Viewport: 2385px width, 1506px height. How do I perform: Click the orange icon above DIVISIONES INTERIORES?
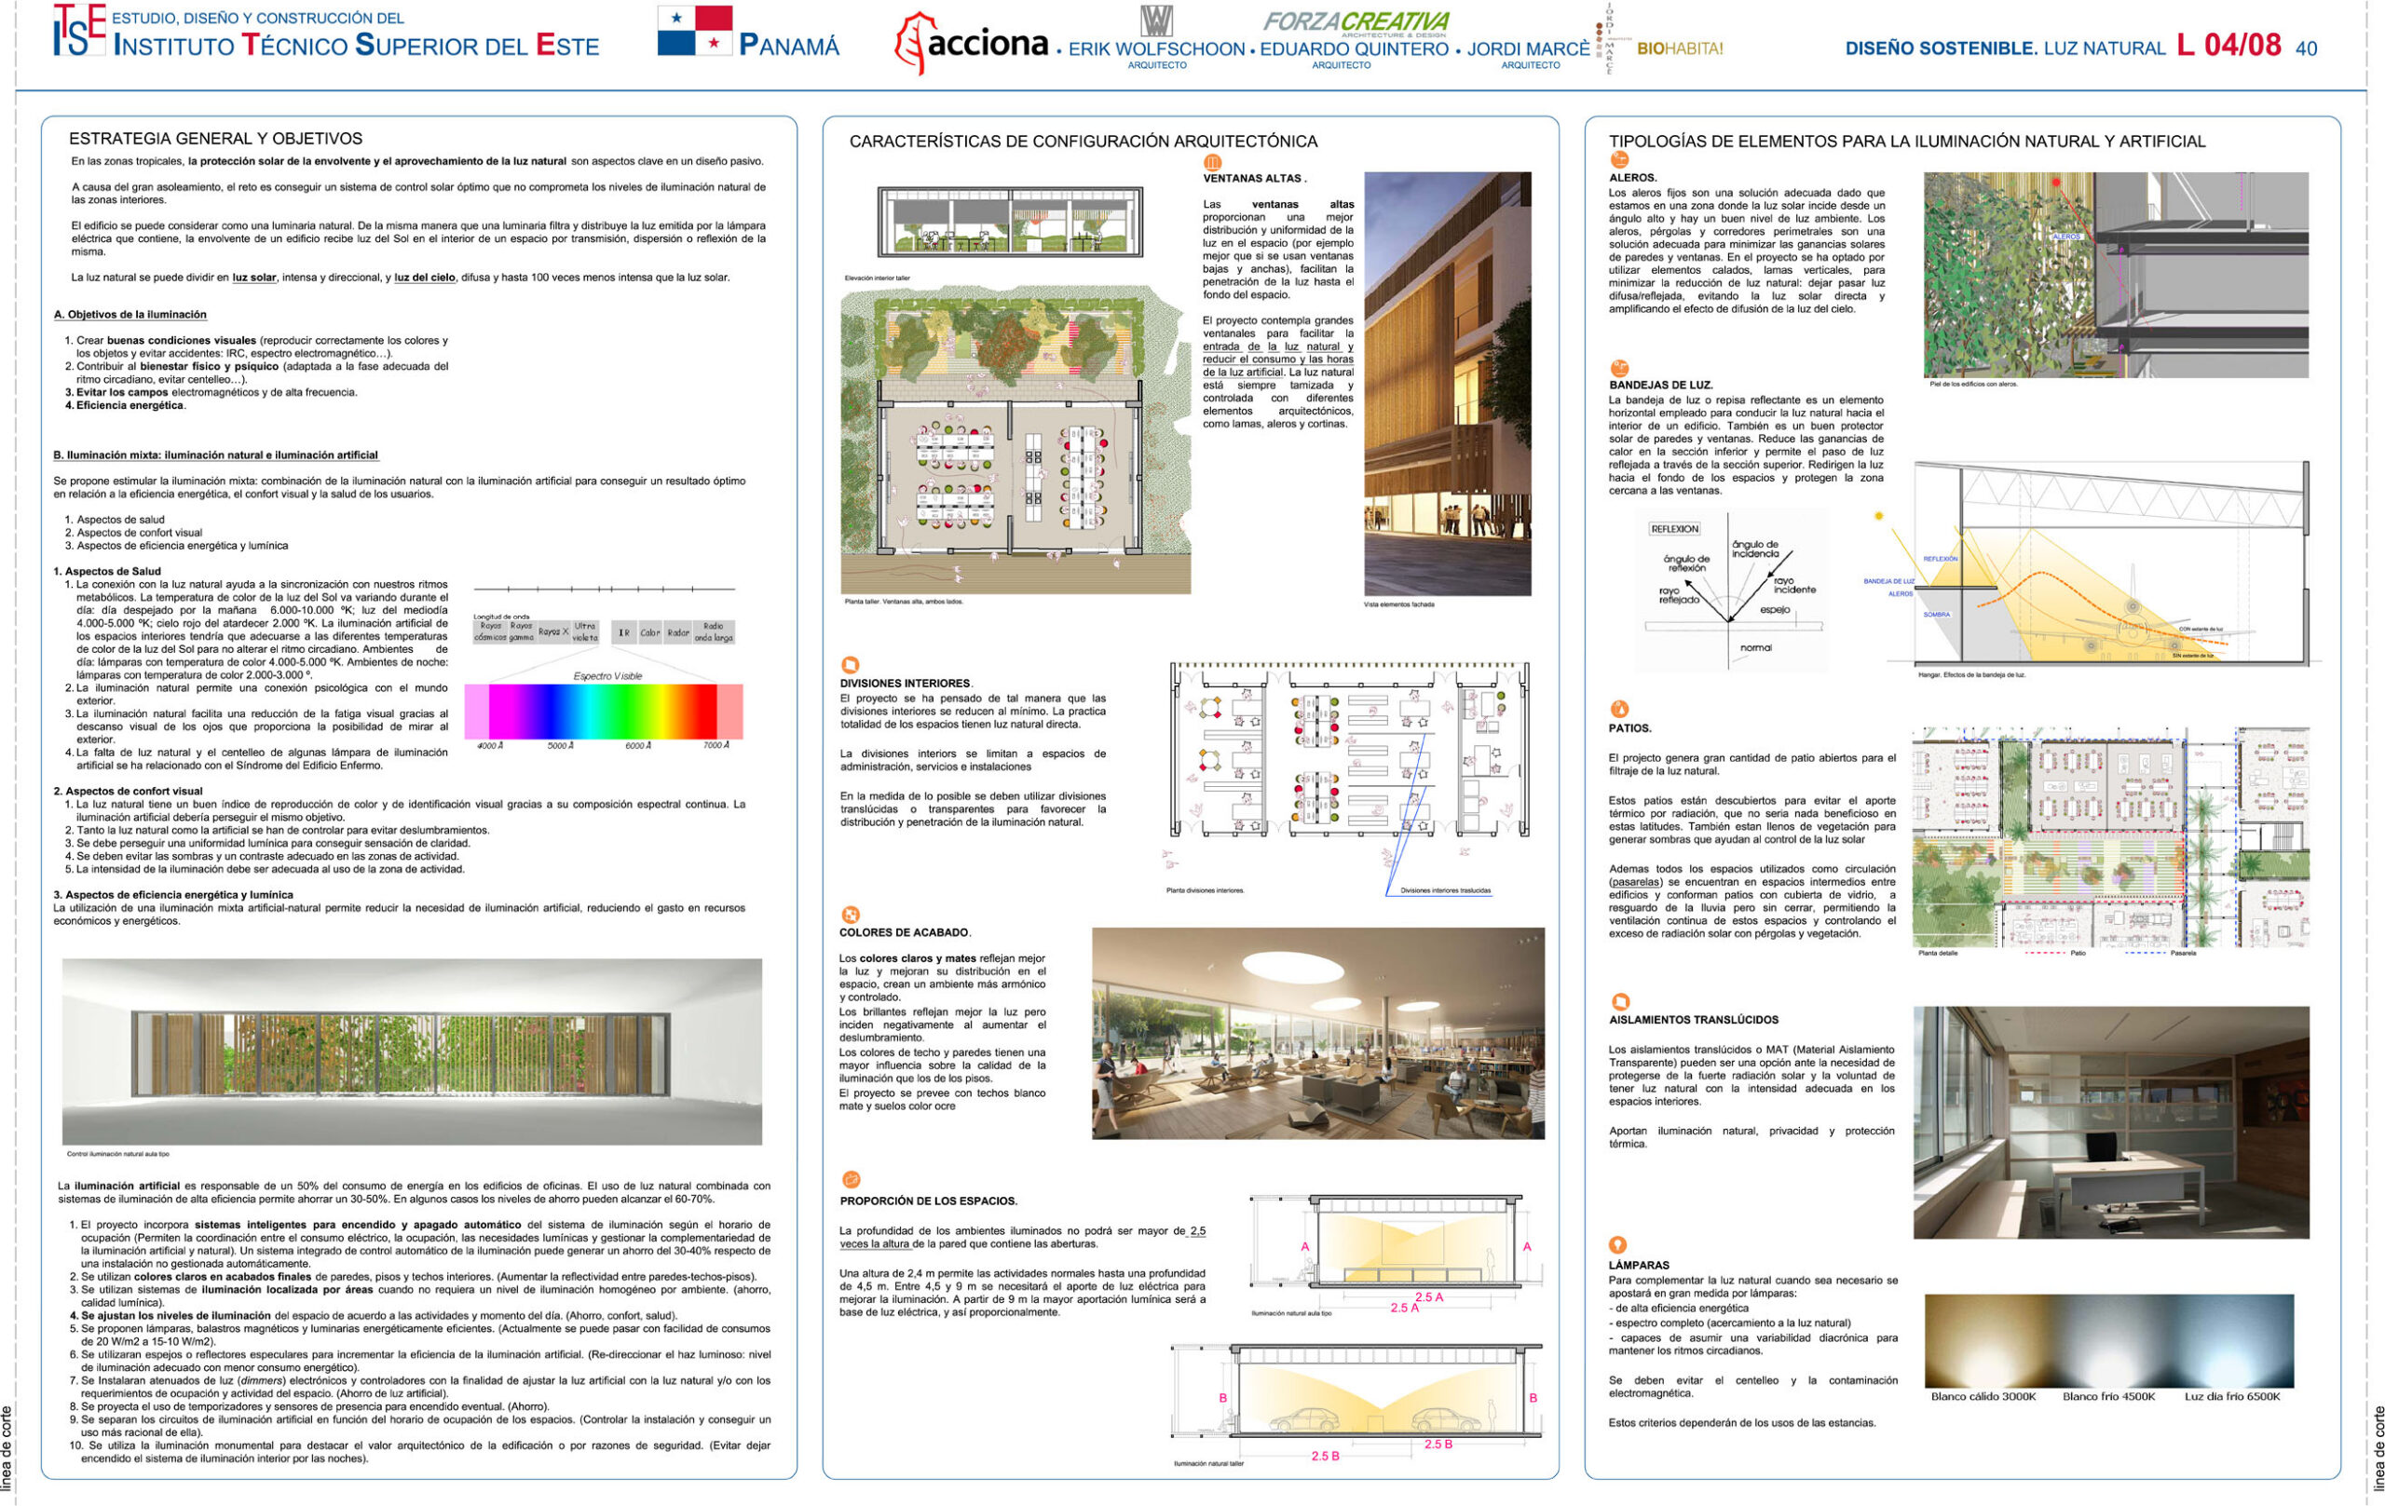(x=849, y=664)
